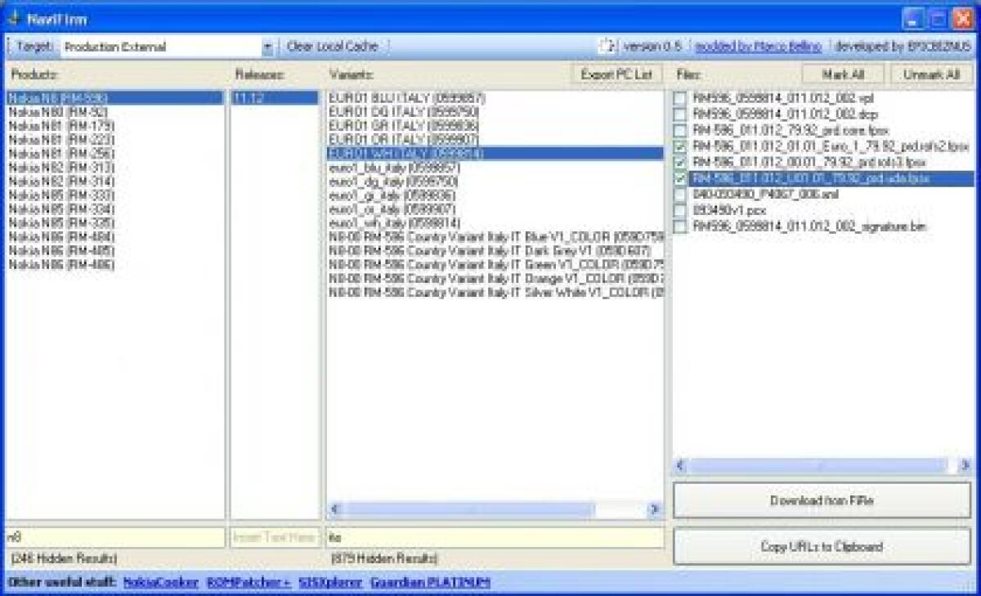This screenshot has height=596, width=981.
Task: Select Nokia N85 (RM-333) in Products
Action: 61,196
